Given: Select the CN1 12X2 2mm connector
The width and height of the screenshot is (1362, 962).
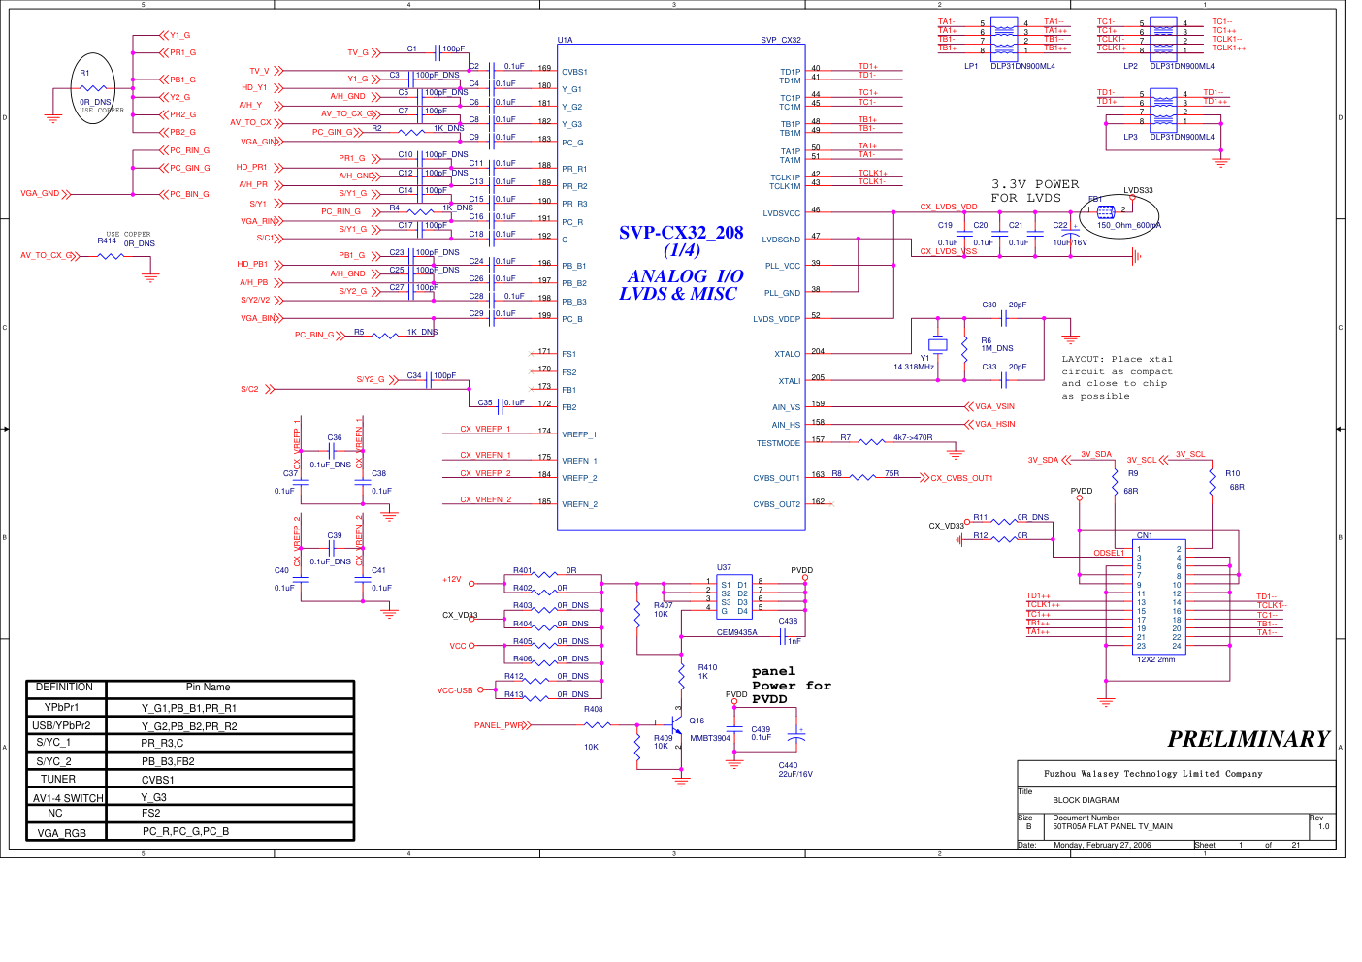Looking at the screenshot, I should pos(1158,597).
